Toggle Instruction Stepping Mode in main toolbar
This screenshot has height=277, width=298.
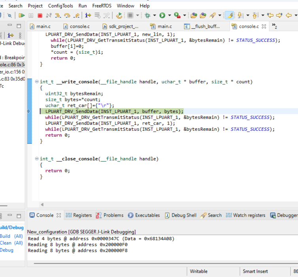[x=88, y=15]
